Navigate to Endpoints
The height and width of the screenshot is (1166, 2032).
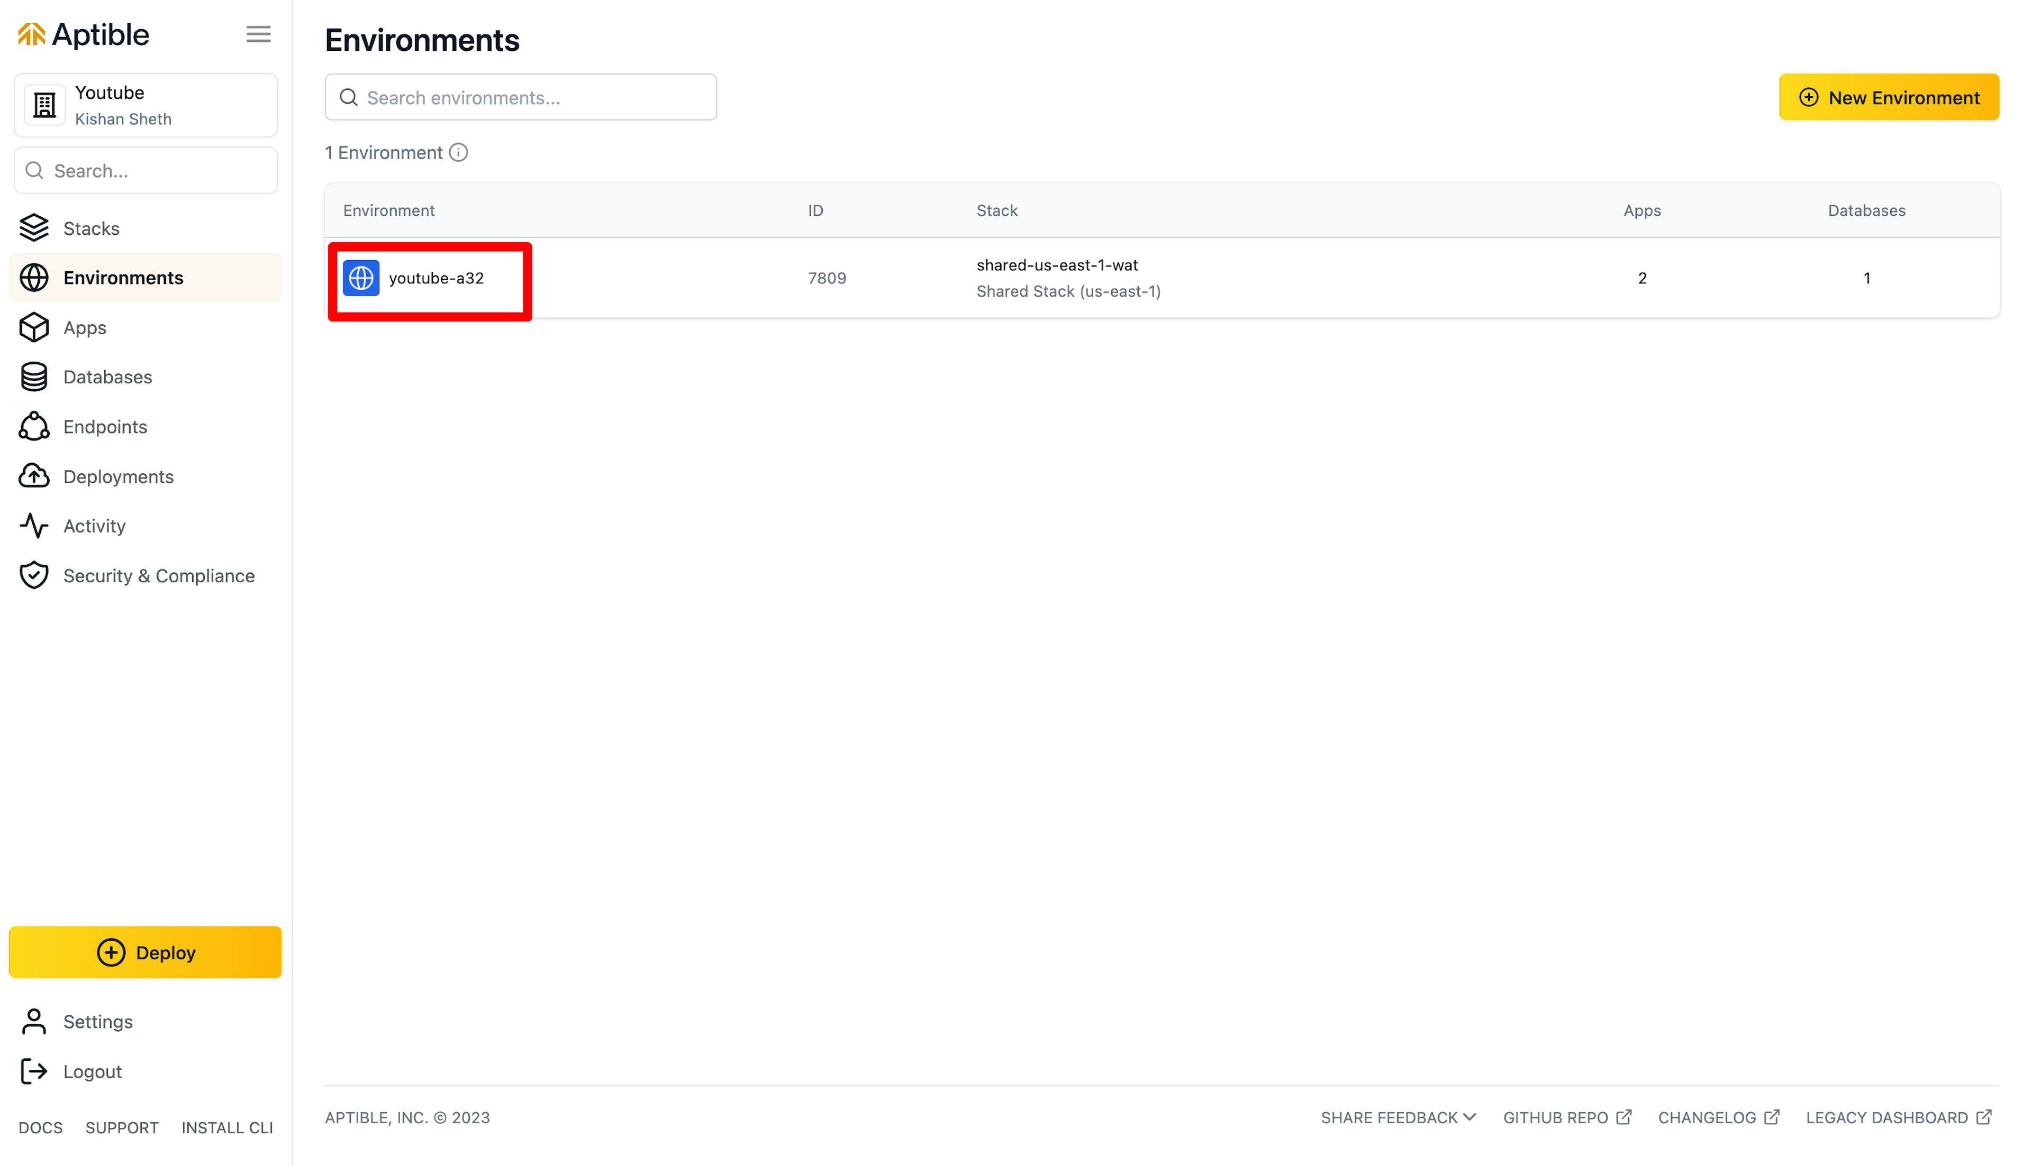tap(105, 427)
